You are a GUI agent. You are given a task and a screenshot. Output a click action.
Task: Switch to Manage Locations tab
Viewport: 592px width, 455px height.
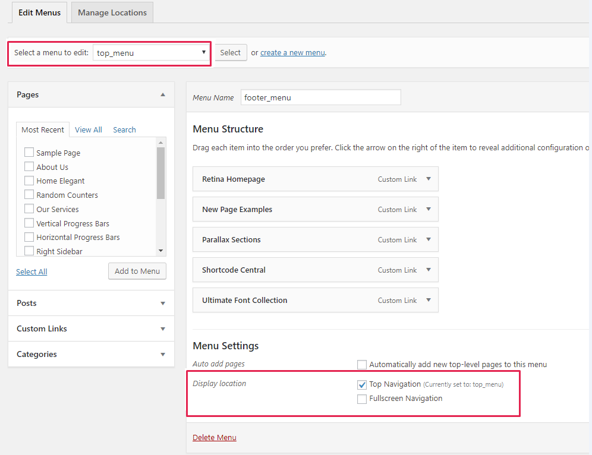(112, 12)
